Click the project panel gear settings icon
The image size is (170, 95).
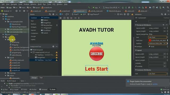click(x=24, y=11)
